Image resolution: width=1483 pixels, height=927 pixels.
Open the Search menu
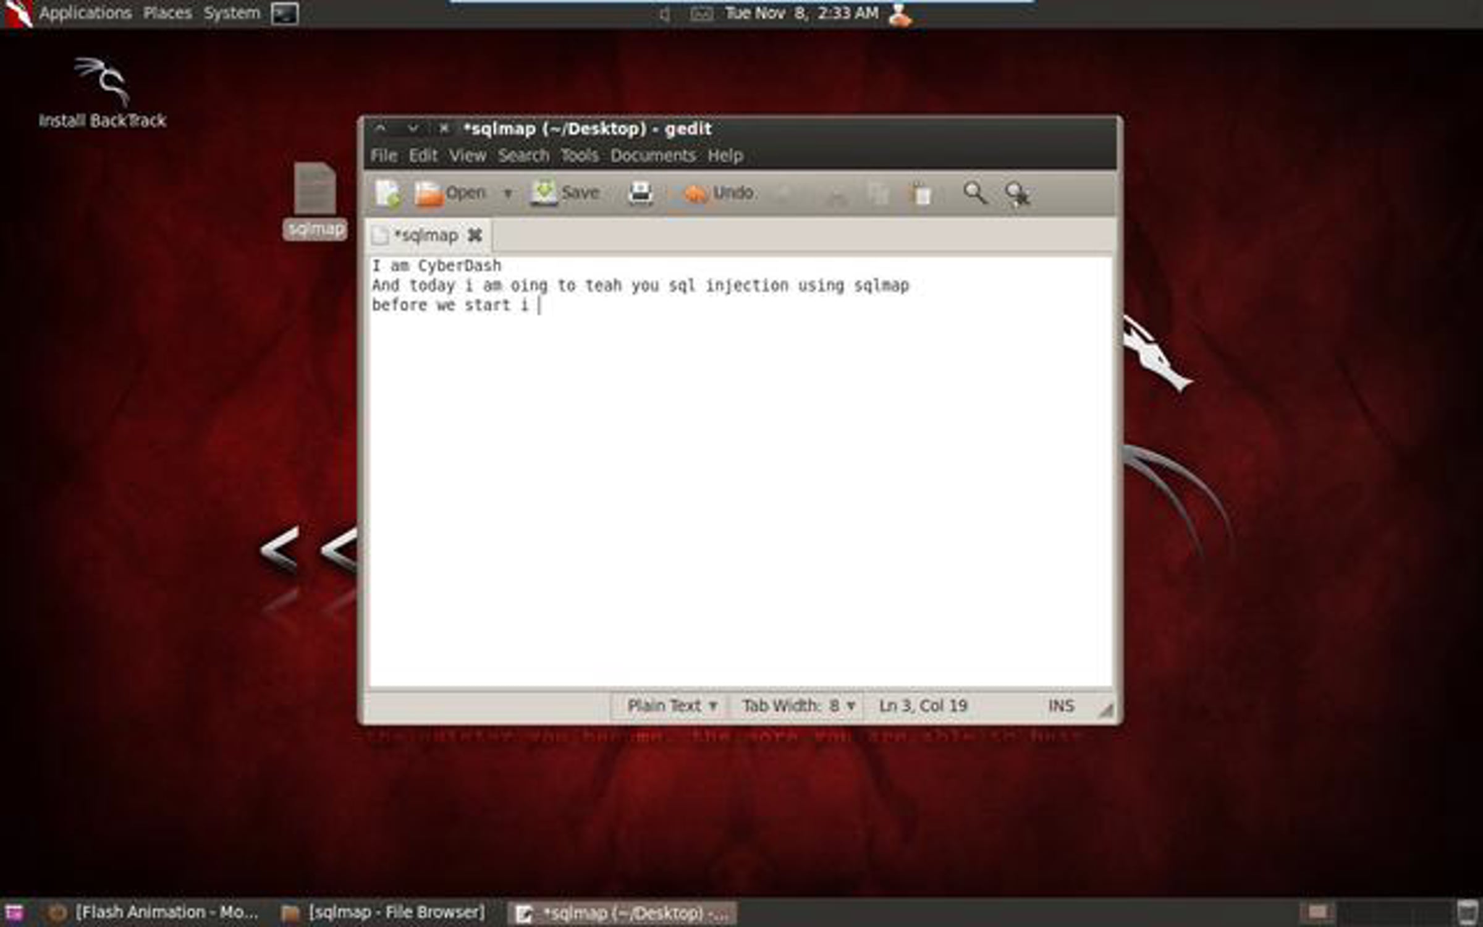[523, 156]
